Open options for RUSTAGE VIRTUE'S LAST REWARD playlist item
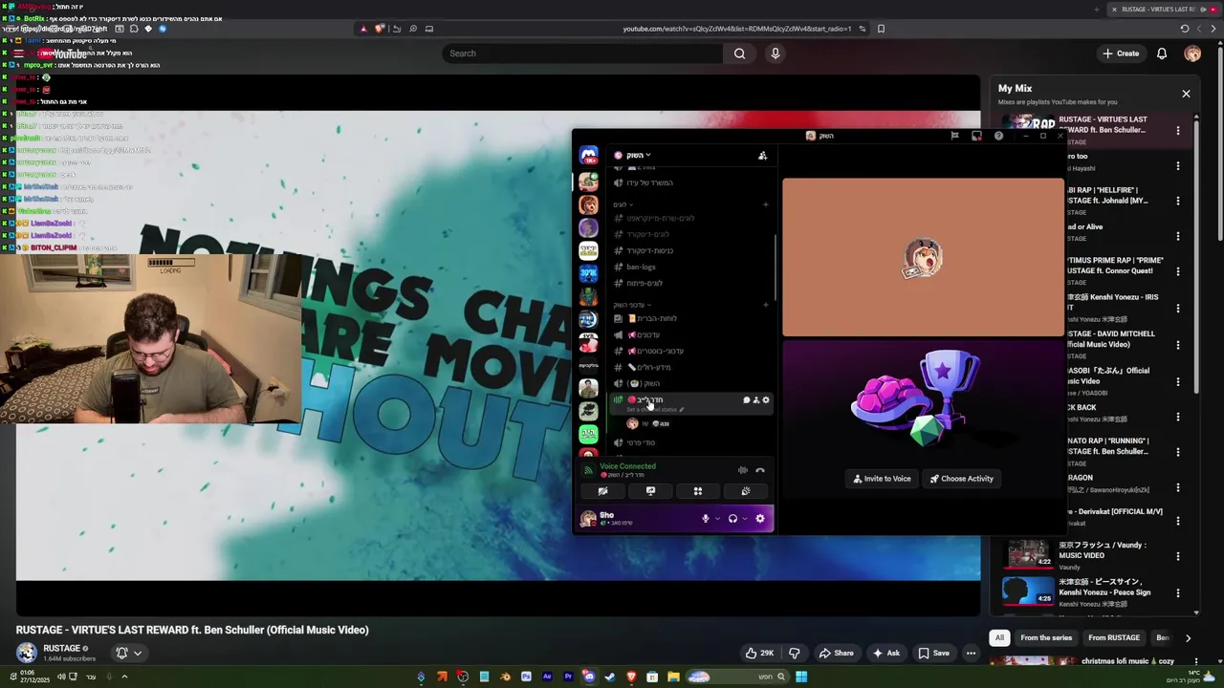The image size is (1224, 688). (x=1178, y=130)
